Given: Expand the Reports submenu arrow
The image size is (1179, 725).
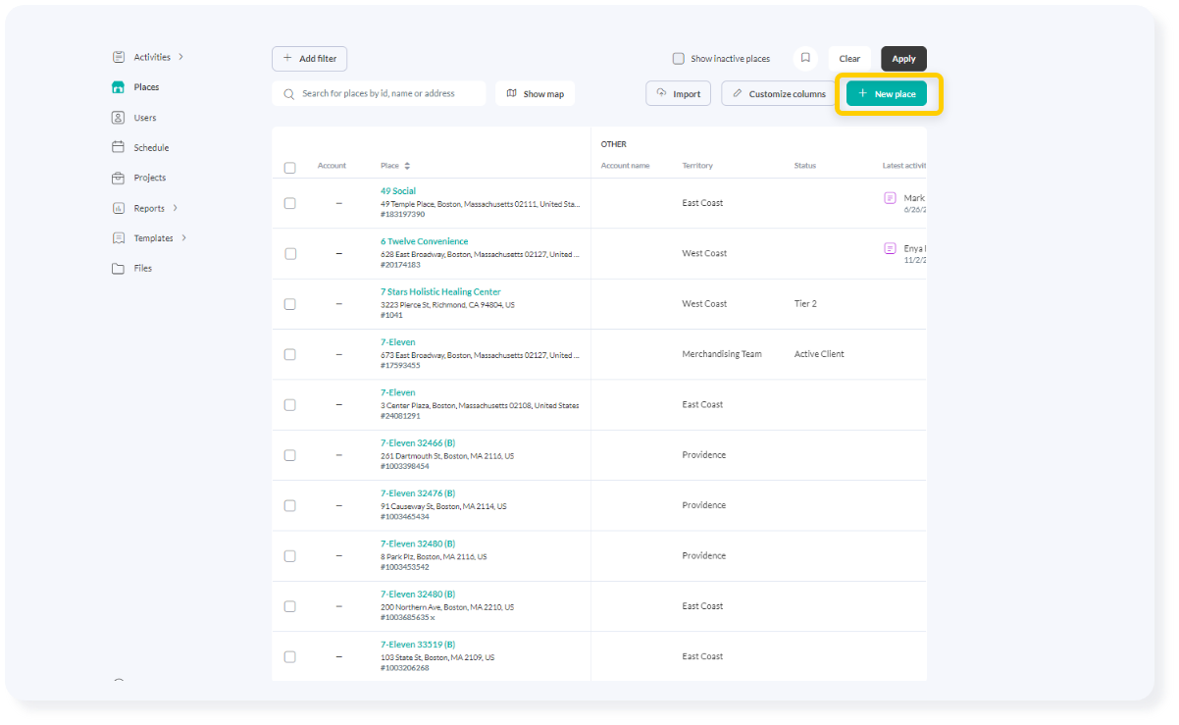Looking at the screenshot, I should point(176,208).
